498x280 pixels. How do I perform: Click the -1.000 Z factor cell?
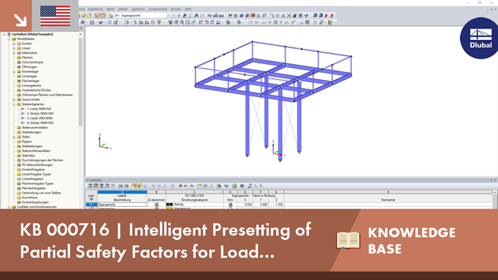pyautogui.click(x=276, y=205)
